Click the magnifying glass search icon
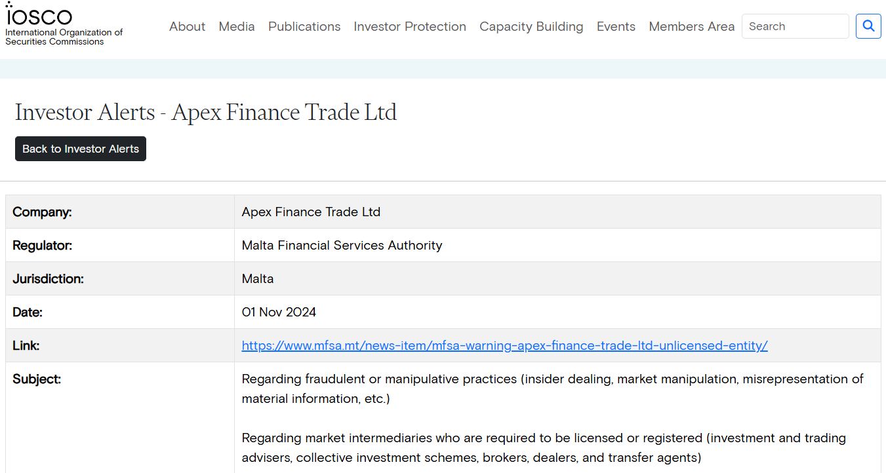The height and width of the screenshot is (473, 886). pyautogui.click(x=868, y=26)
